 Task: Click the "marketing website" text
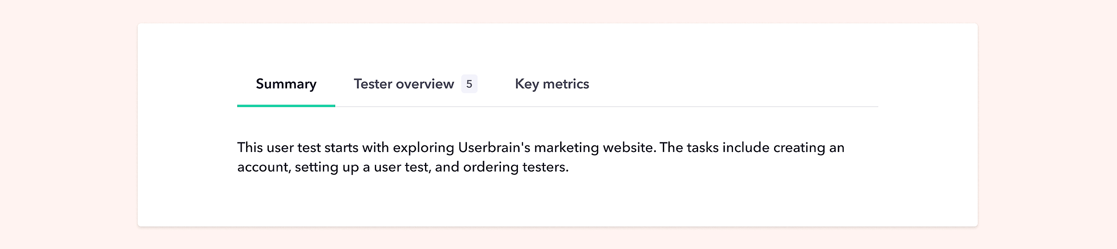tap(594, 148)
